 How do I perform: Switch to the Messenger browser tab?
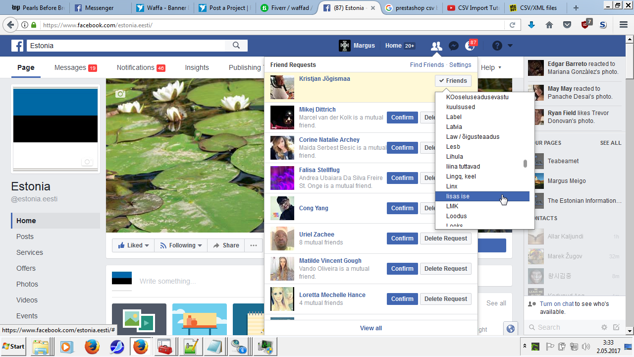click(x=101, y=8)
